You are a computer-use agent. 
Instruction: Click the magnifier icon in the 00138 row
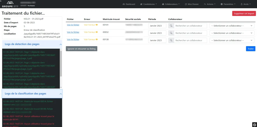pyautogui.click(x=171, y=40)
